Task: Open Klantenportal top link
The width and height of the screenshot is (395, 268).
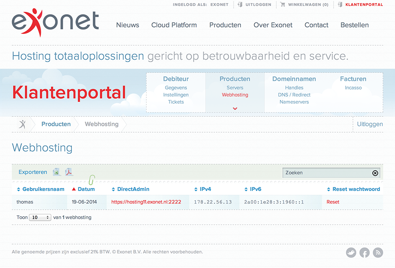Action: tap(364, 4)
